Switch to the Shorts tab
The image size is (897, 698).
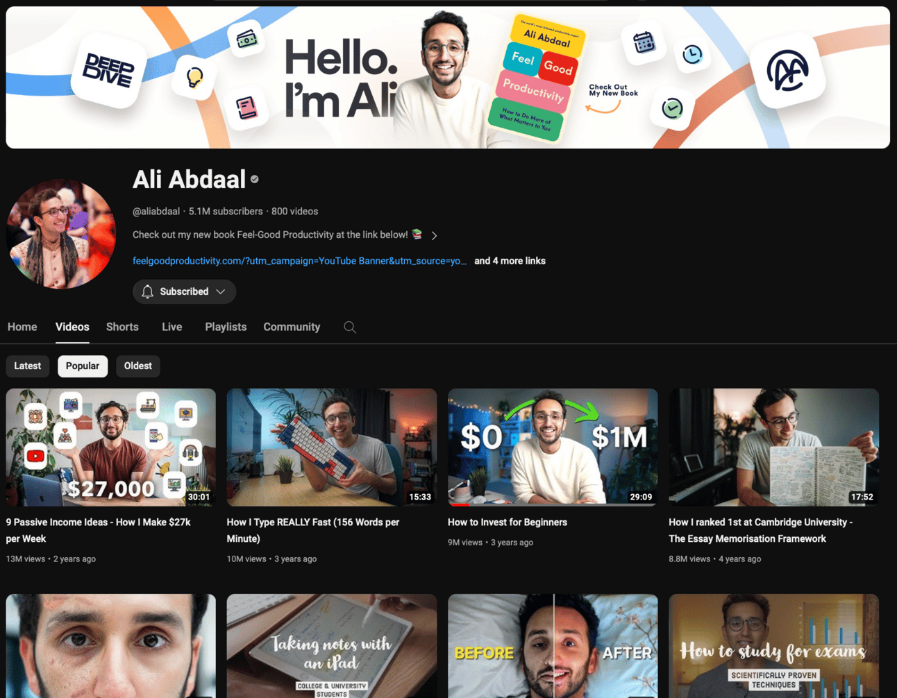(x=122, y=327)
